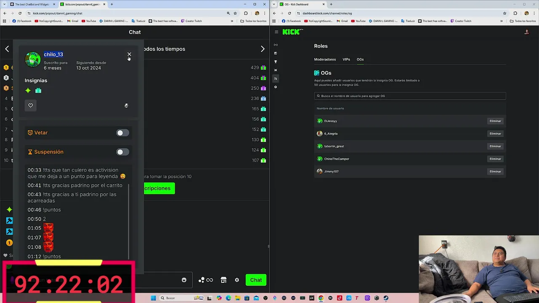Viewport: 539px width, 303px height.
Task: Open the trophy sidebar icon in dashboard
Action: coord(275,62)
